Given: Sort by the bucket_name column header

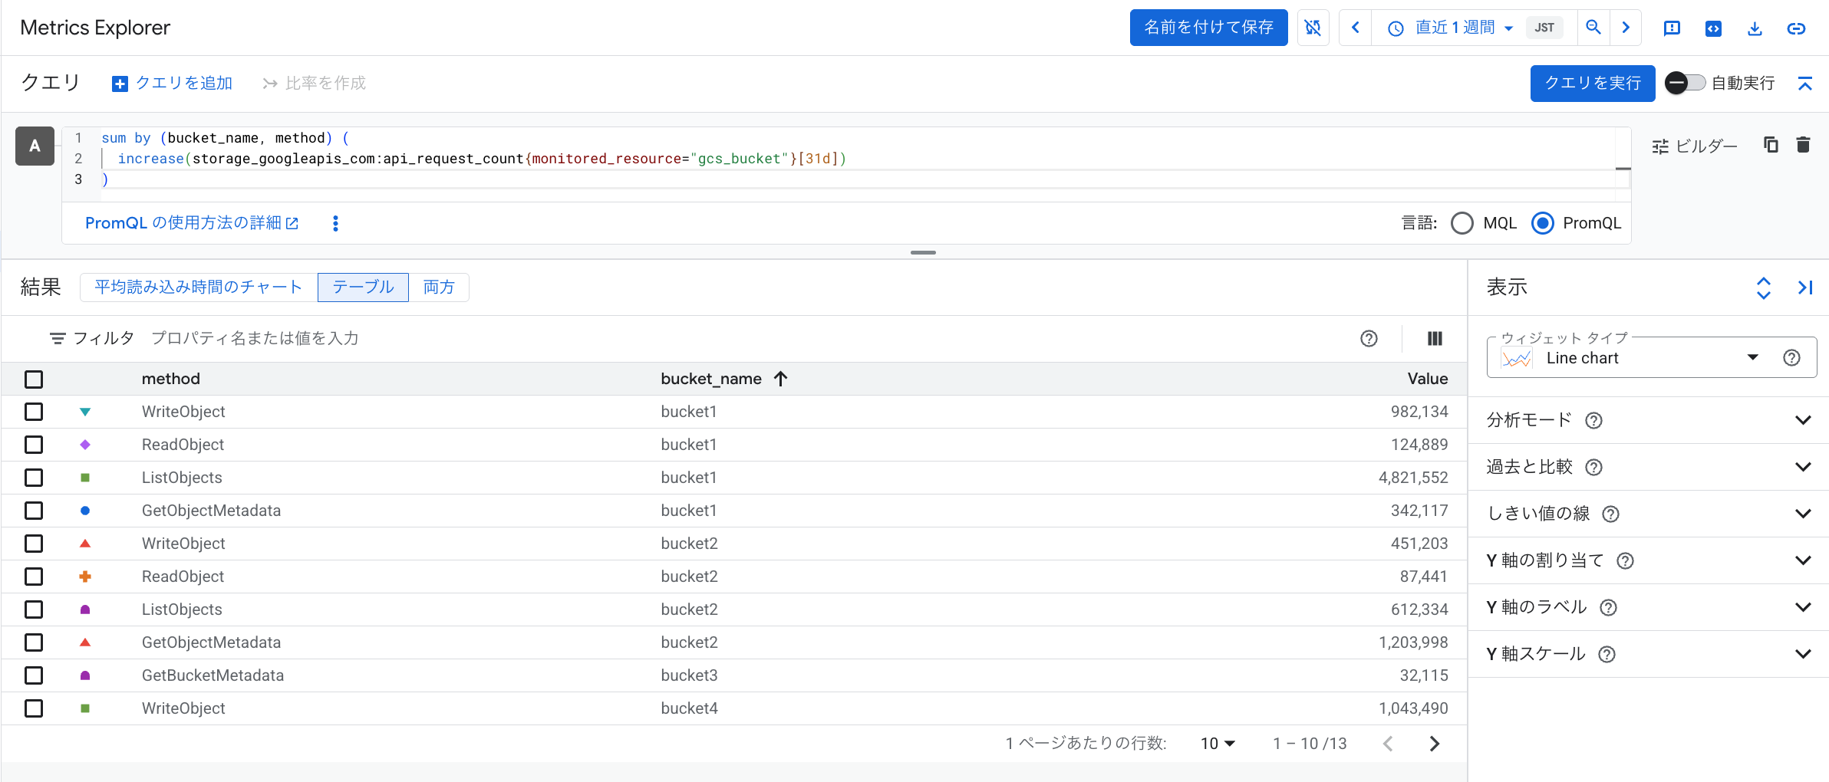Looking at the screenshot, I should tap(711, 379).
